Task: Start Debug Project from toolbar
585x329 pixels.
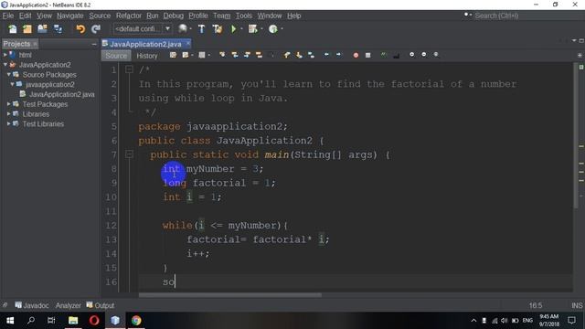Action: point(253,28)
